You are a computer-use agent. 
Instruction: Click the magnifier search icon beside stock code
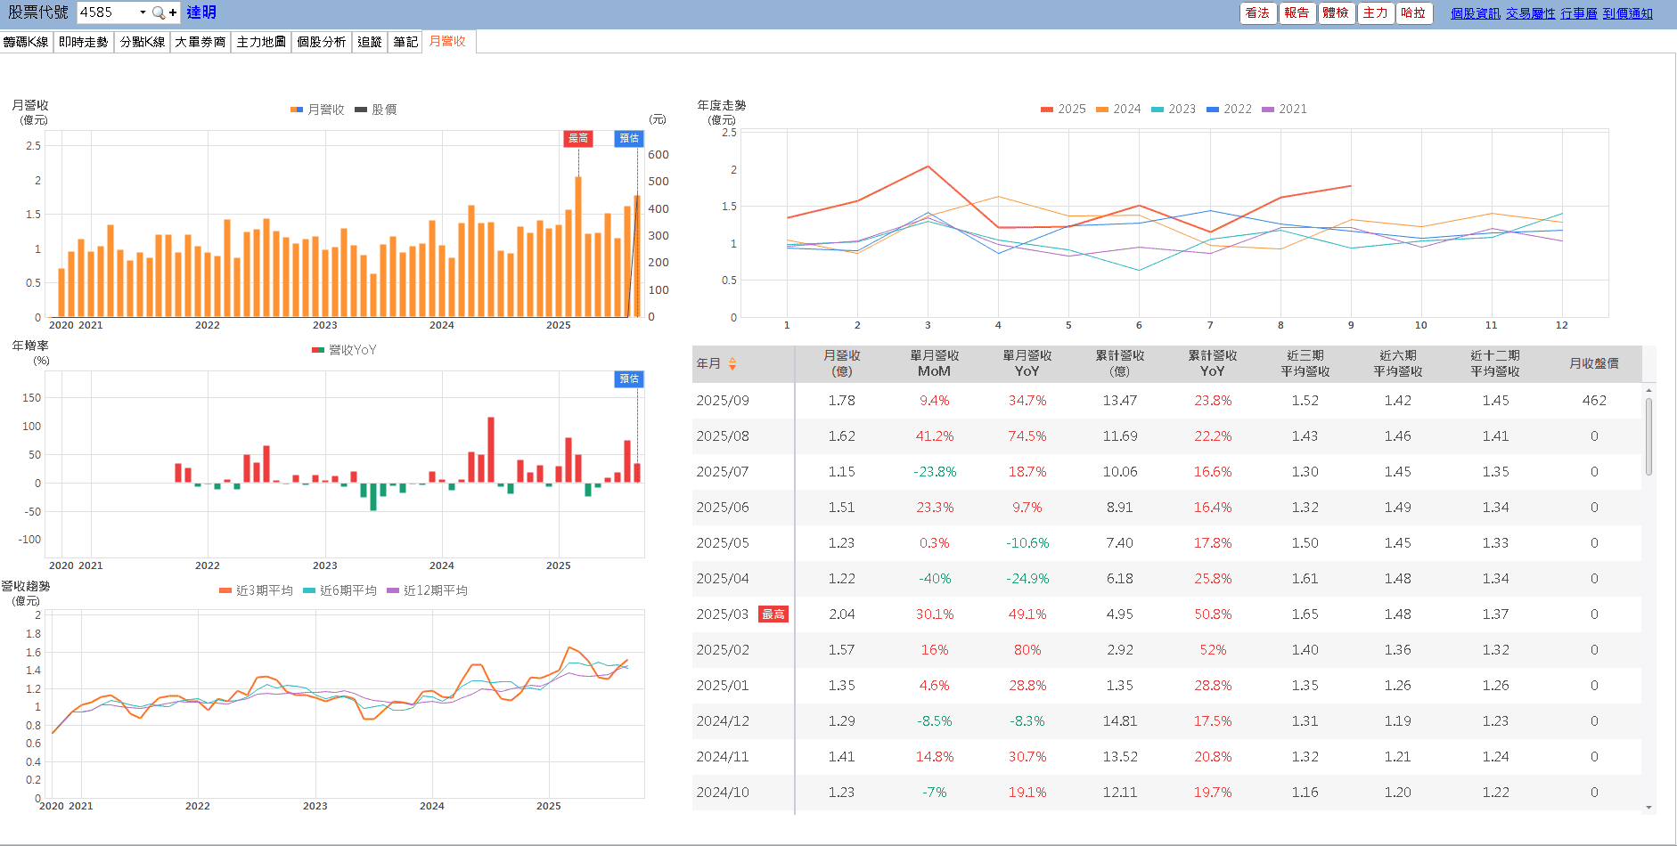[x=158, y=12]
